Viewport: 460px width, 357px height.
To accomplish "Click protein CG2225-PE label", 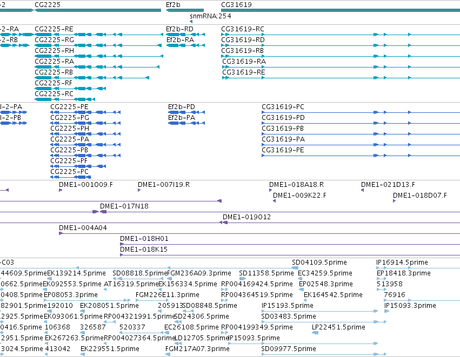I will coord(69,107).
